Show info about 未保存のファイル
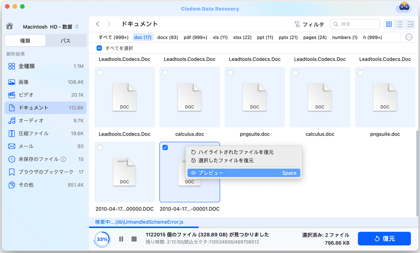The width and height of the screenshot is (420, 253). [63, 159]
